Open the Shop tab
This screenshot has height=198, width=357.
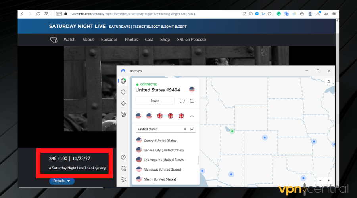[165, 40]
